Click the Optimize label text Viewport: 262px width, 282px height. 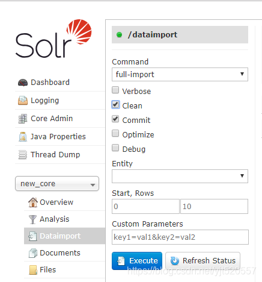tap(138, 135)
